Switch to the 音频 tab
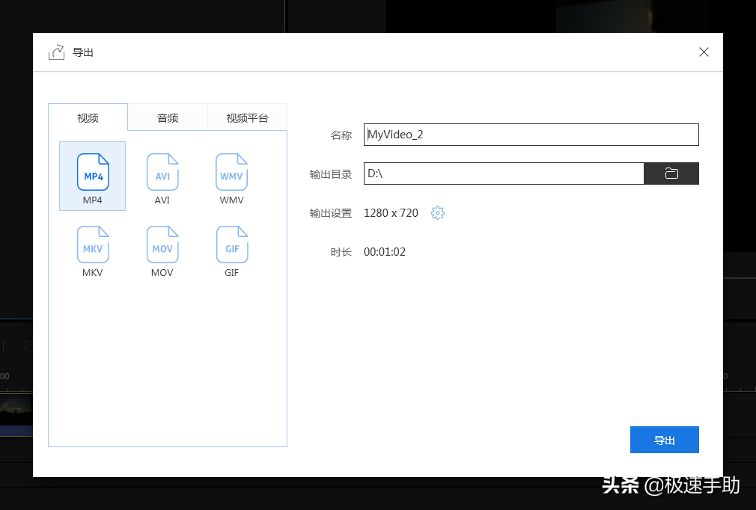The height and width of the screenshot is (510, 756). 168,117
